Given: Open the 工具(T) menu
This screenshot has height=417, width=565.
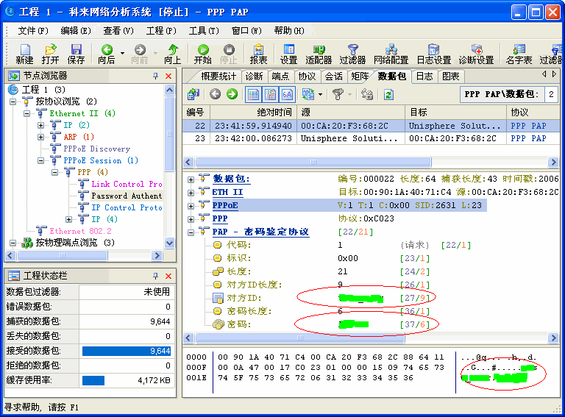Looking at the screenshot, I should (203, 30).
